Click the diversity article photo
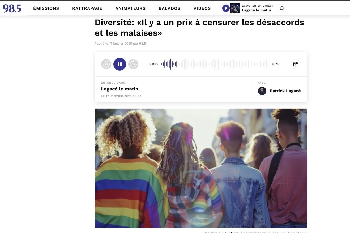Viewport: 350px width, 233px height. click(201, 168)
